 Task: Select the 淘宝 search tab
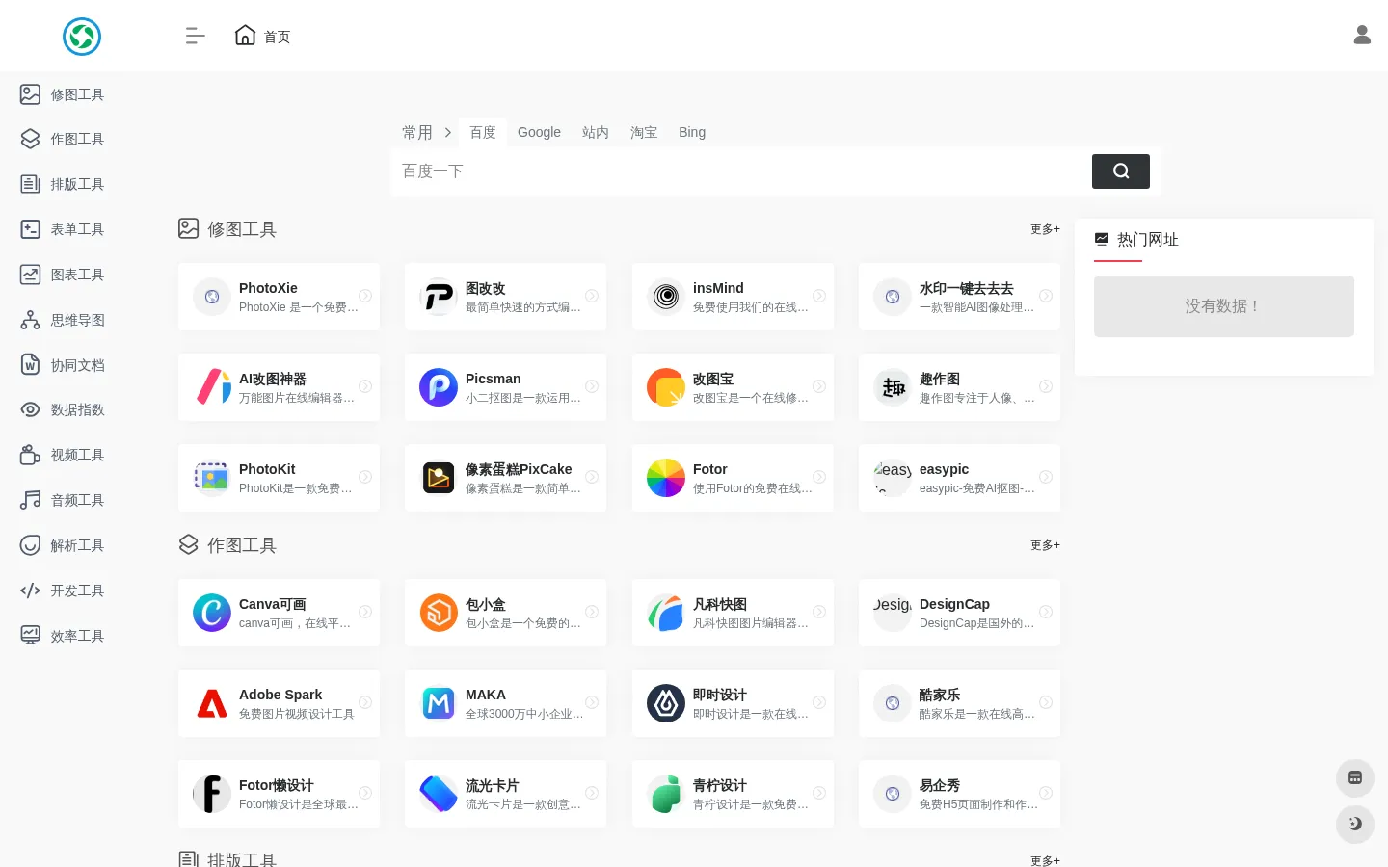(644, 133)
